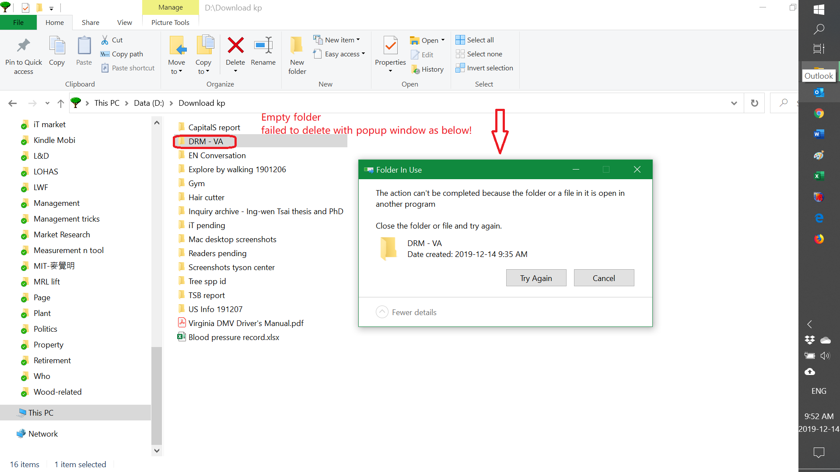Open the Picture Tools tab
Image resolution: width=840 pixels, height=472 pixels.
tap(170, 22)
